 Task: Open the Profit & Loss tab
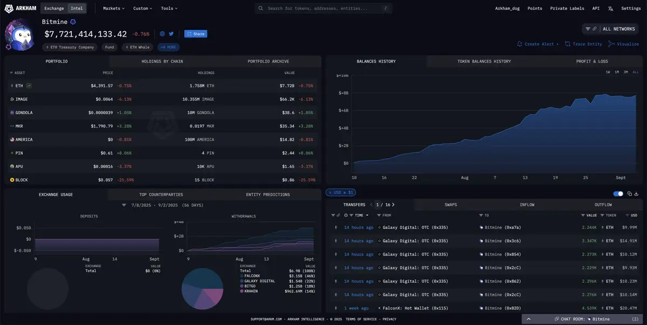coord(592,61)
